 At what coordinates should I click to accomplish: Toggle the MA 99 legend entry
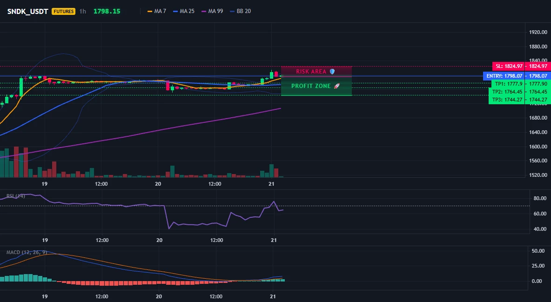click(x=212, y=11)
